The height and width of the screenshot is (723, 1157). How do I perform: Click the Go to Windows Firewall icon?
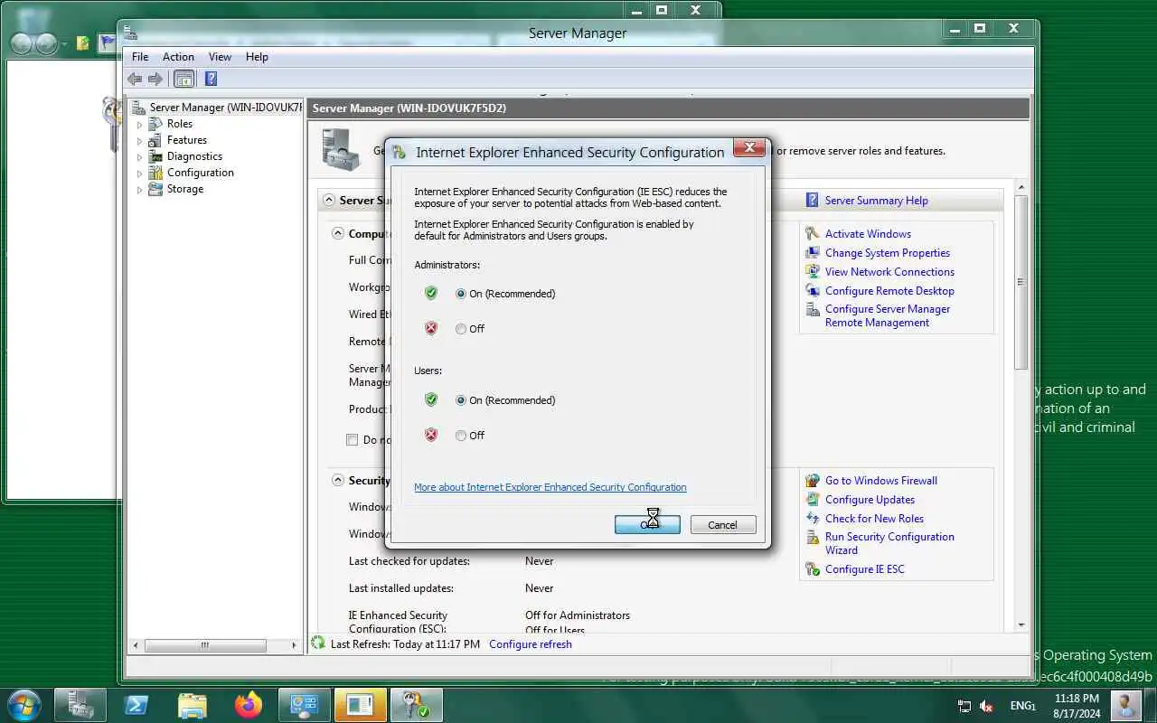[x=813, y=480]
